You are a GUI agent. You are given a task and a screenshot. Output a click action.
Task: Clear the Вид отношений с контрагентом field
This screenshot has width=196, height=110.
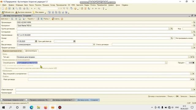tap(193, 74)
